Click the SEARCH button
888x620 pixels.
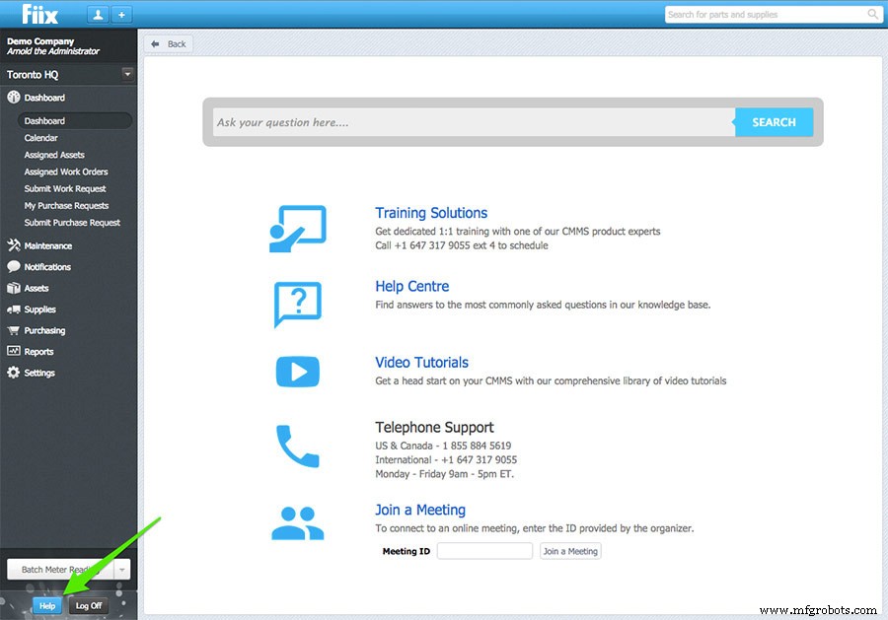click(774, 121)
